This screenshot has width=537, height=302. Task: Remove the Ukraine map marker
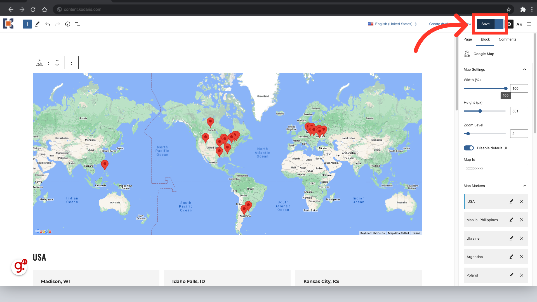point(522,238)
